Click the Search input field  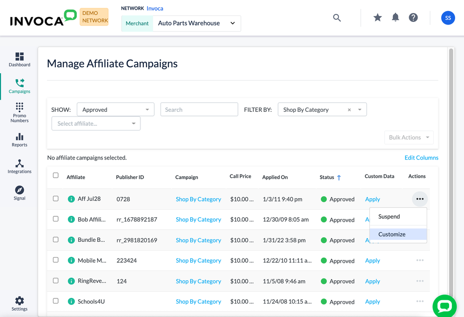pyautogui.click(x=199, y=110)
